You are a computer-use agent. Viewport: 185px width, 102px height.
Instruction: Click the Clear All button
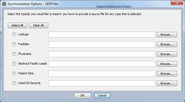coord(38,25)
